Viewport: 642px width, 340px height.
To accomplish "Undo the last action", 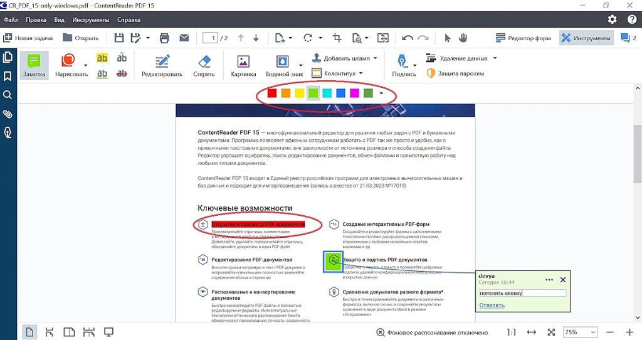I will pos(408,38).
